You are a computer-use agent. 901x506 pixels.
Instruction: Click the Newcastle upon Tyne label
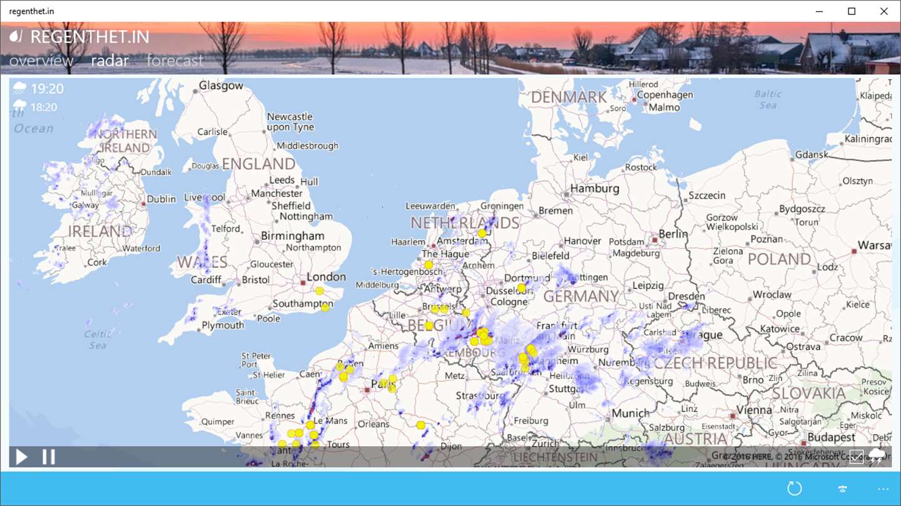pyautogui.click(x=290, y=122)
